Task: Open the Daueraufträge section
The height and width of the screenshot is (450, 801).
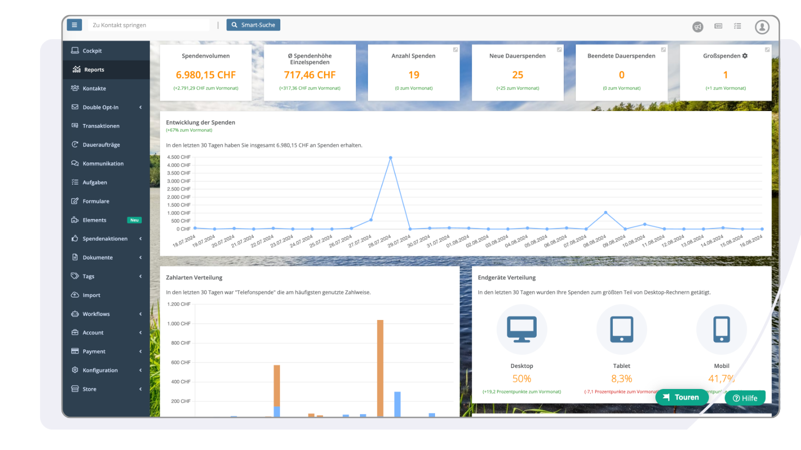Action: click(101, 144)
